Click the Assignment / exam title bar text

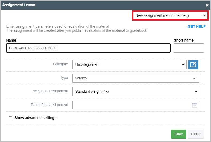click(19, 5)
